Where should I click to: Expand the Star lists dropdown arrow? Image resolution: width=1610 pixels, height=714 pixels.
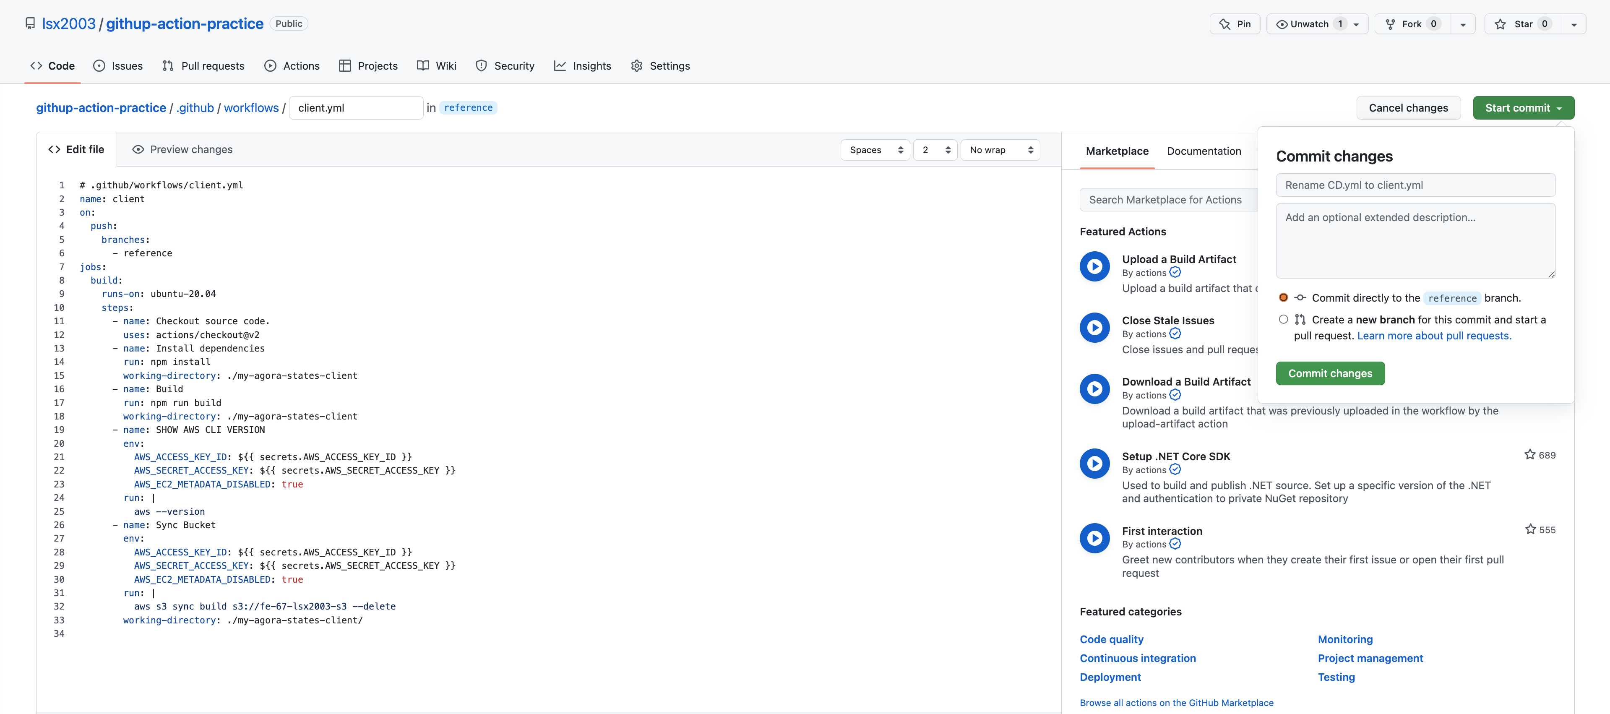point(1573,24)
